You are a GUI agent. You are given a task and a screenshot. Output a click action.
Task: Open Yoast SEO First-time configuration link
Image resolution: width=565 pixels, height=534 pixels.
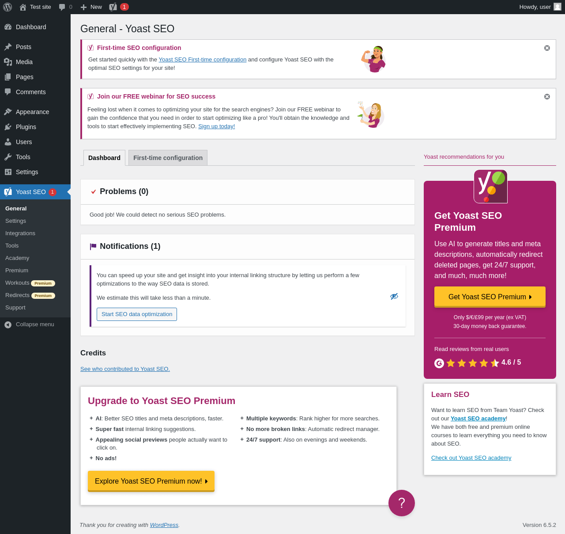(x=203, y=60)
